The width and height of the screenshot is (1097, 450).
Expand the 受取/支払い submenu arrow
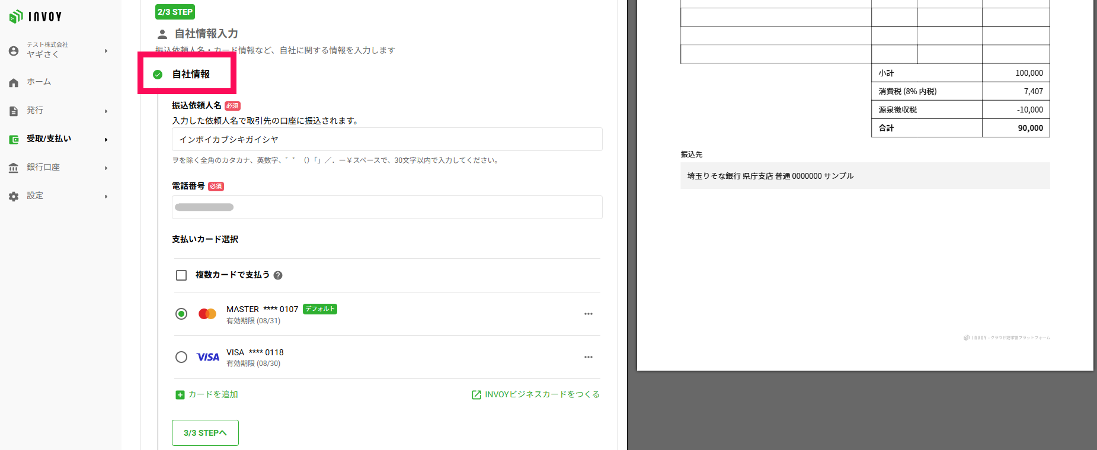pyautogui.click(x=106, y=140)
